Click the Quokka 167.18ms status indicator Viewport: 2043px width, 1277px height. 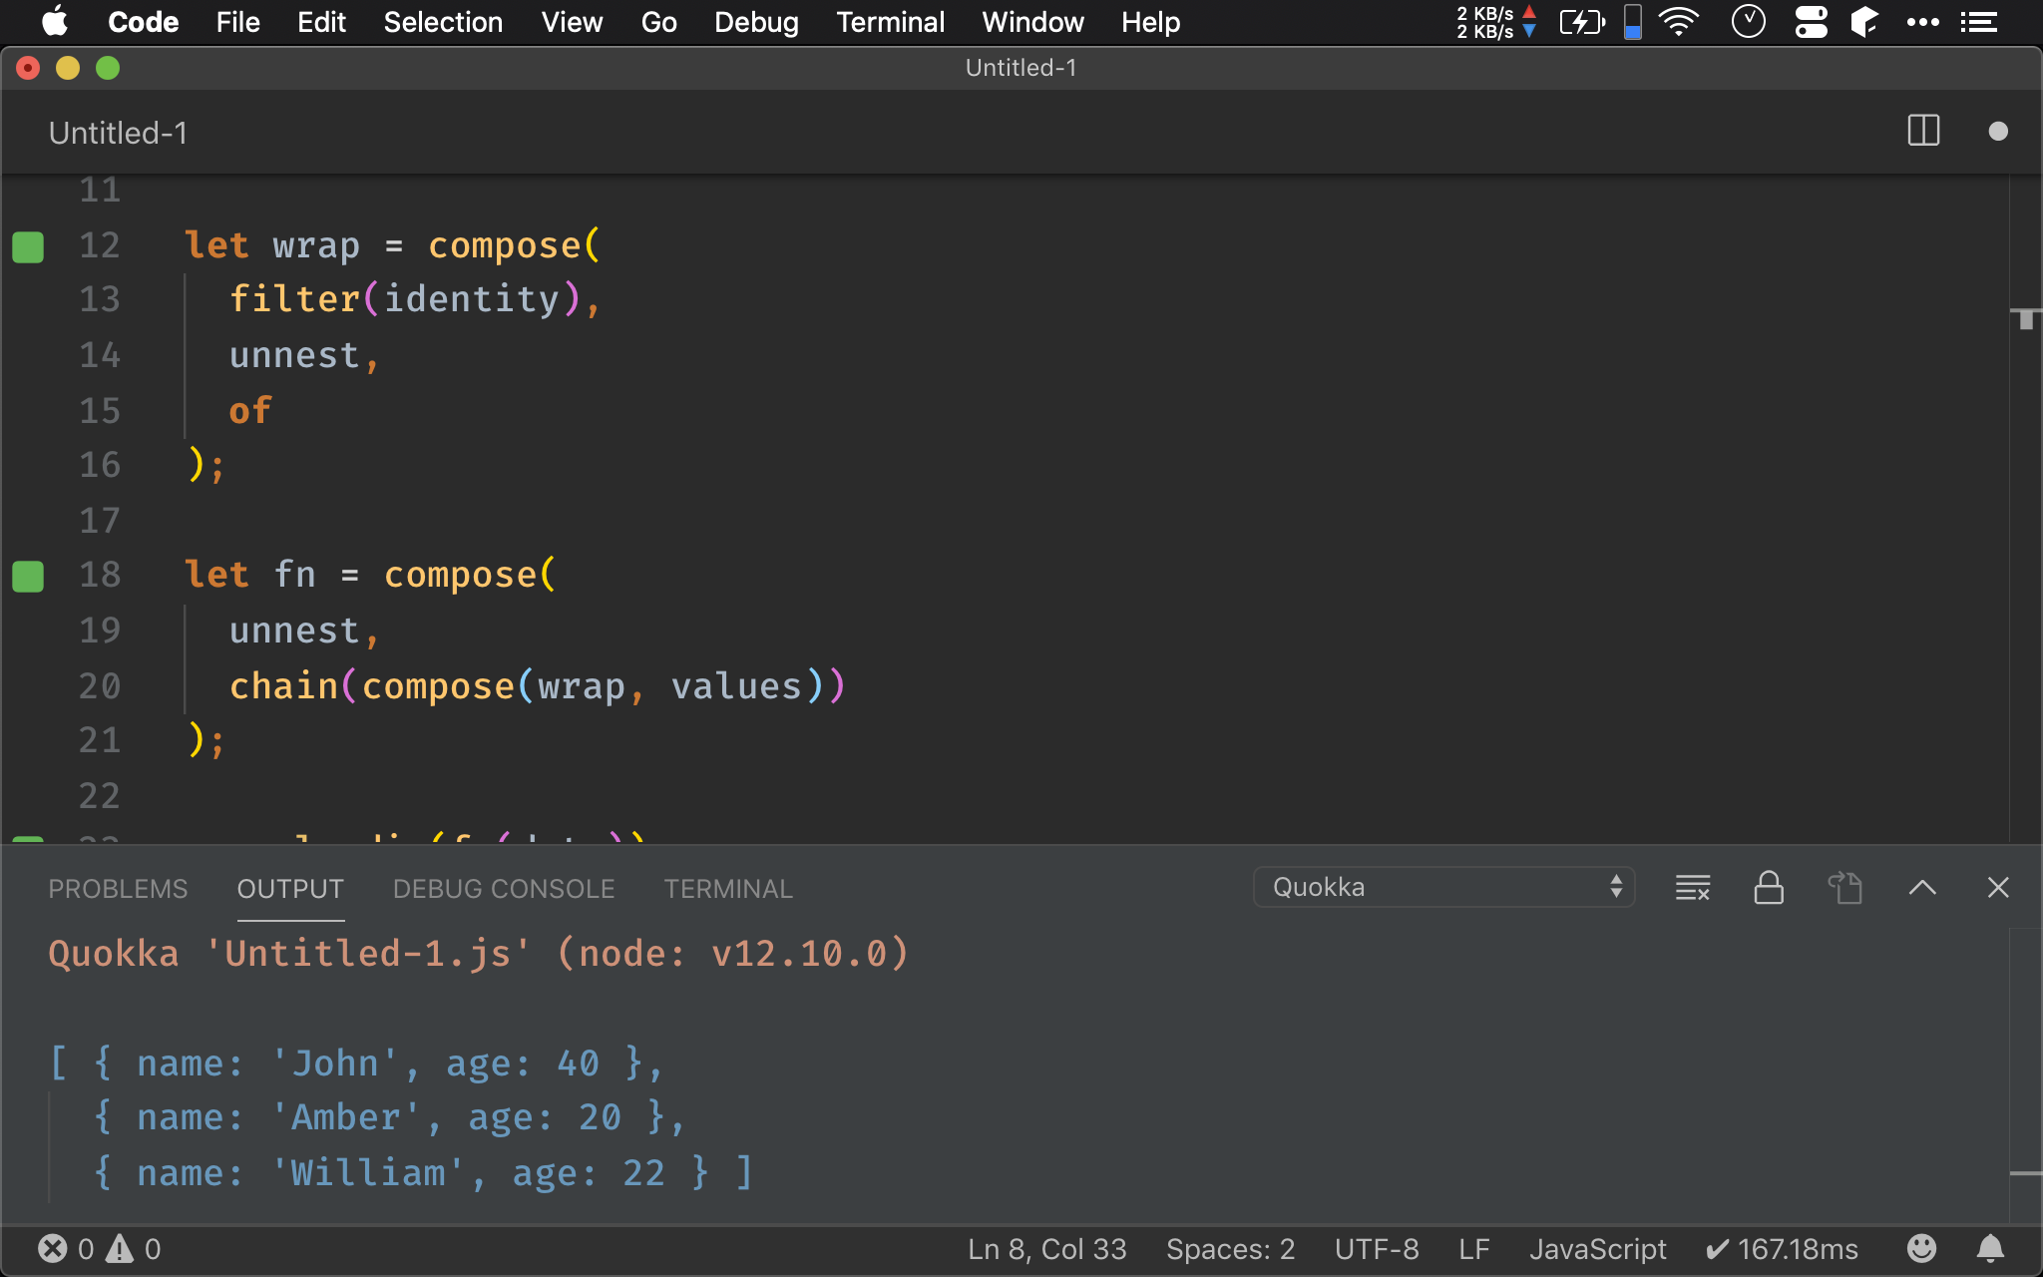pos(1782,1249)
